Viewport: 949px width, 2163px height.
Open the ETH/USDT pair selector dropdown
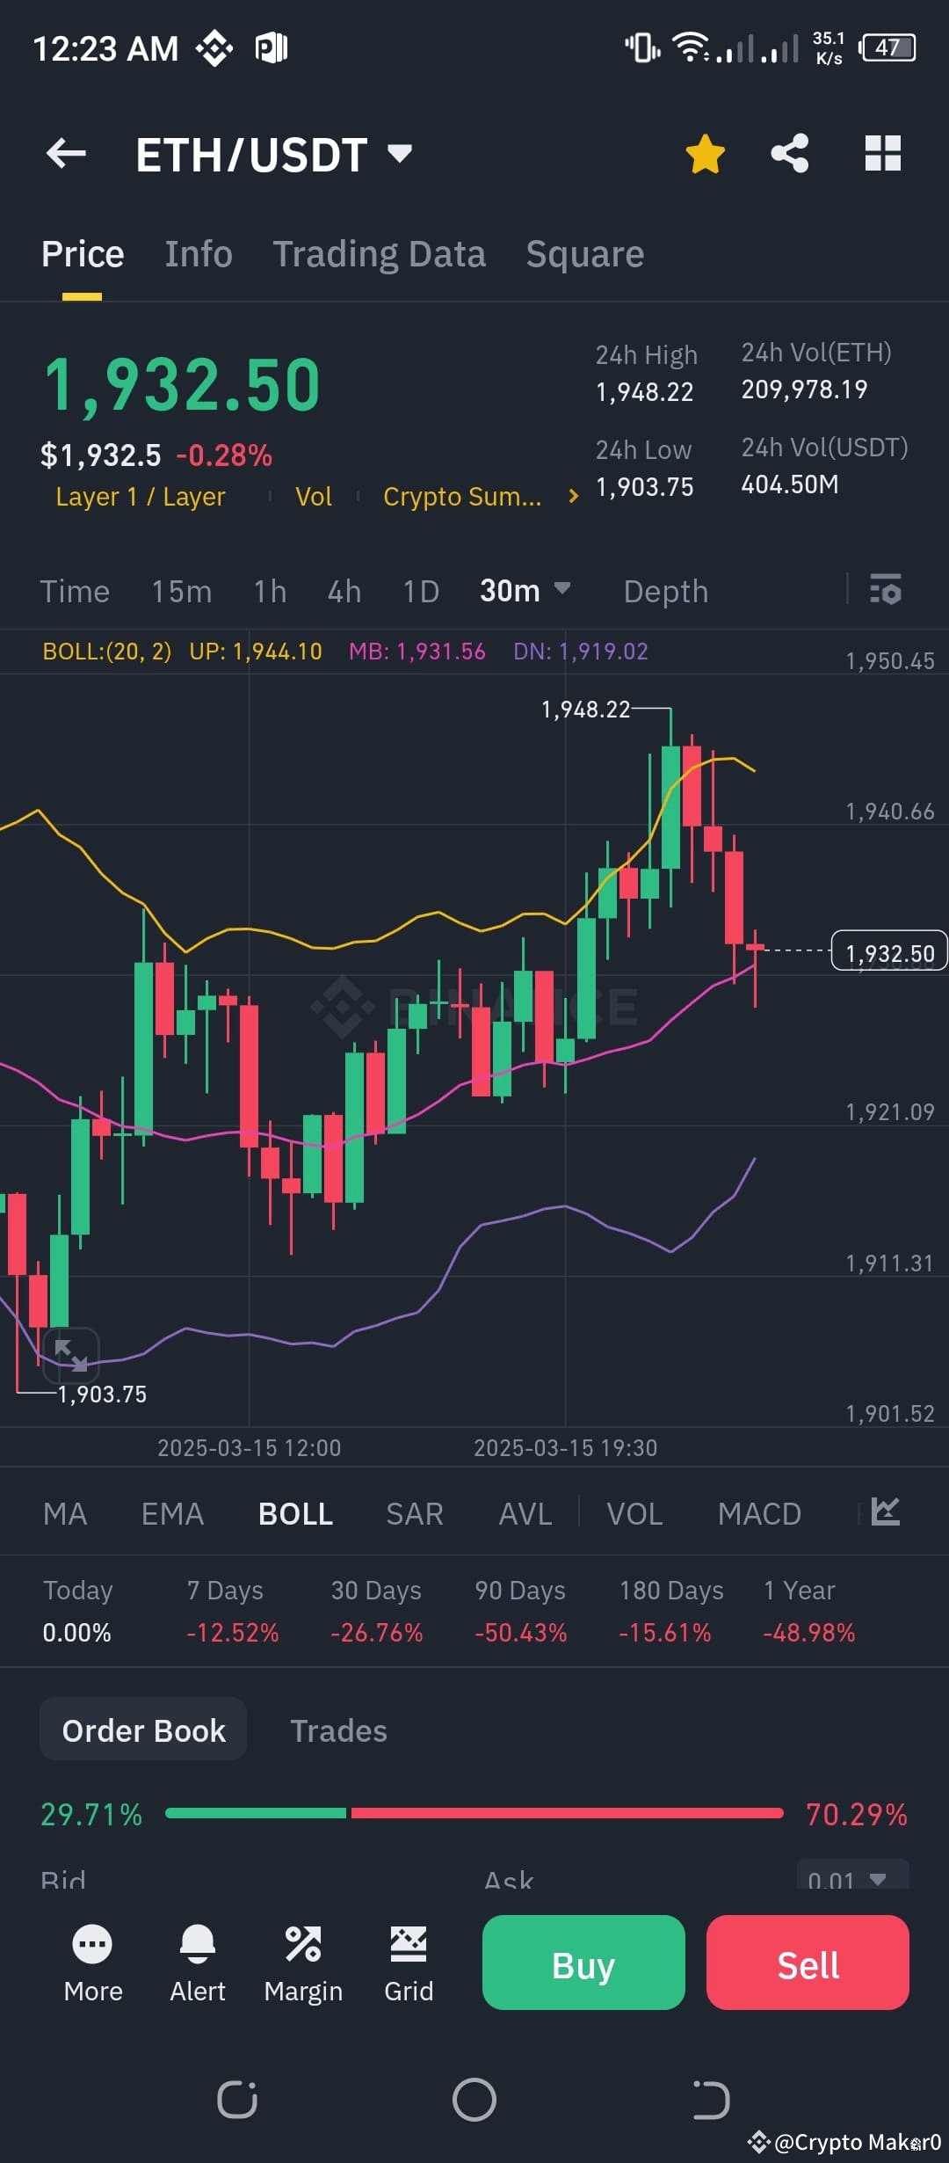click(398, 153)
